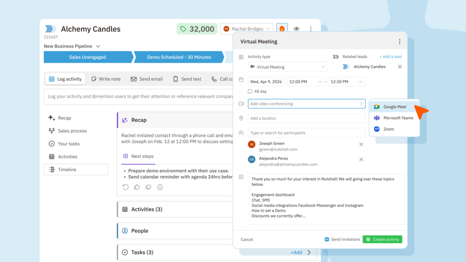
Task: Select the Sales Unengaged stage
Action: (x=88, y=57)
